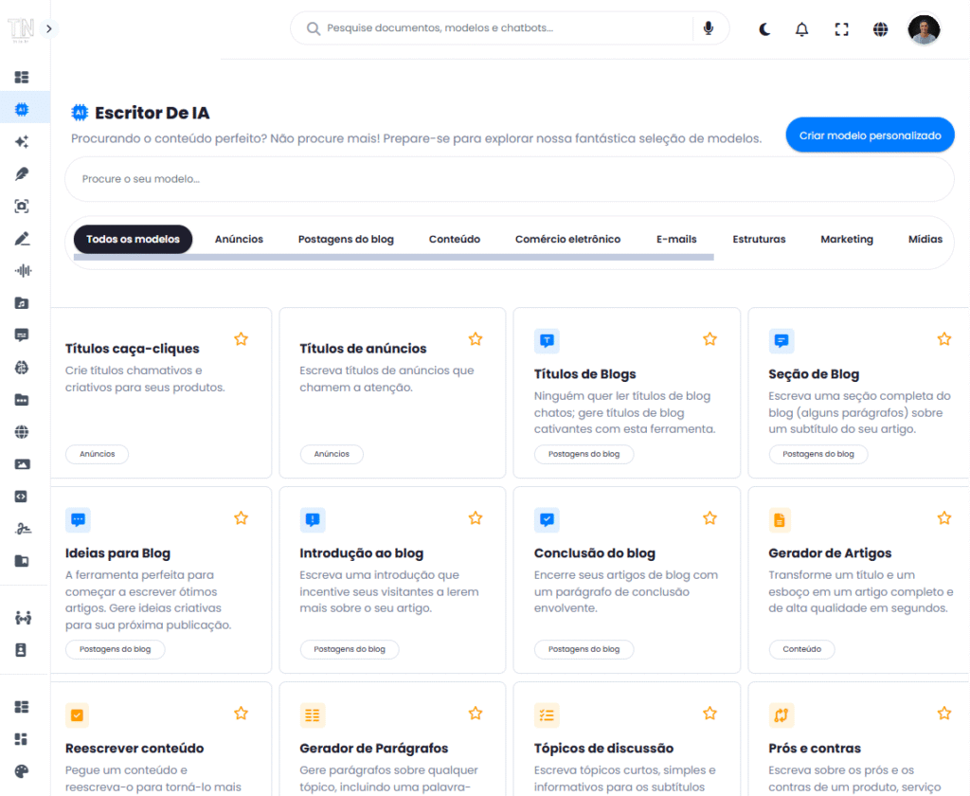Click the microphone icon in search bar

pos(709,28)
